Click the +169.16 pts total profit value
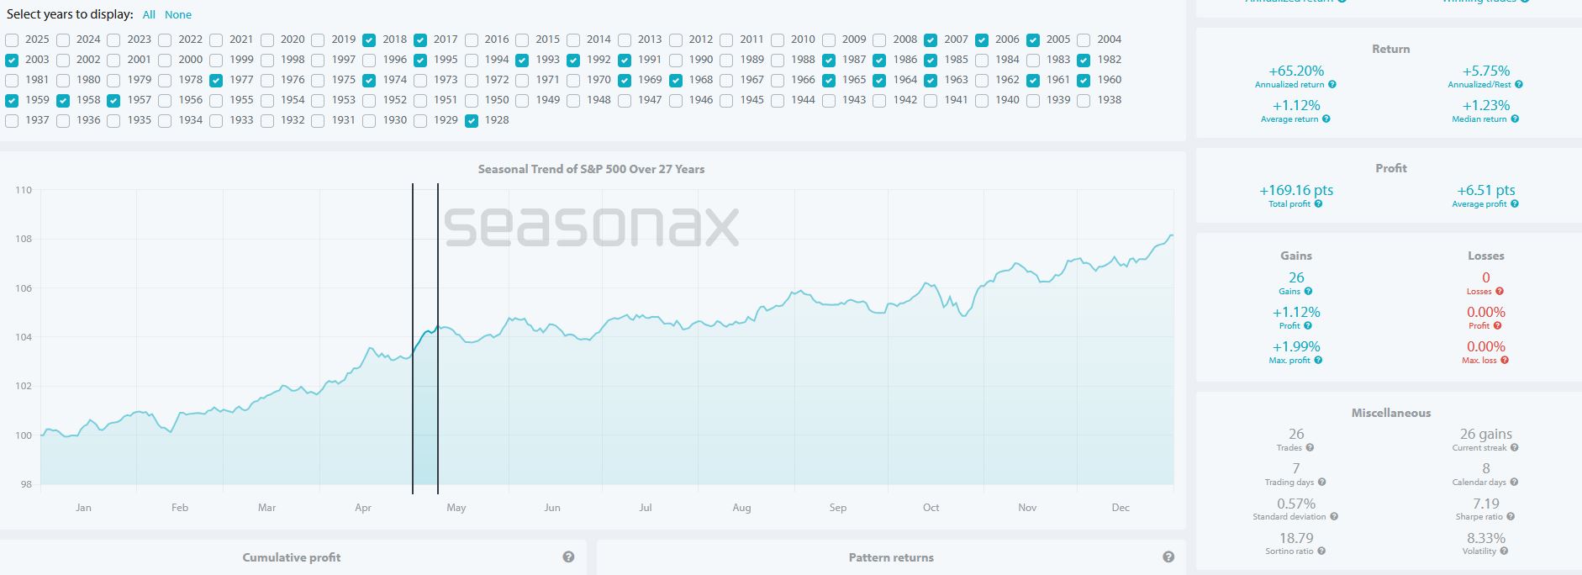The height and width of the screenshot is (575, 1582). [x=1295, y=191]
